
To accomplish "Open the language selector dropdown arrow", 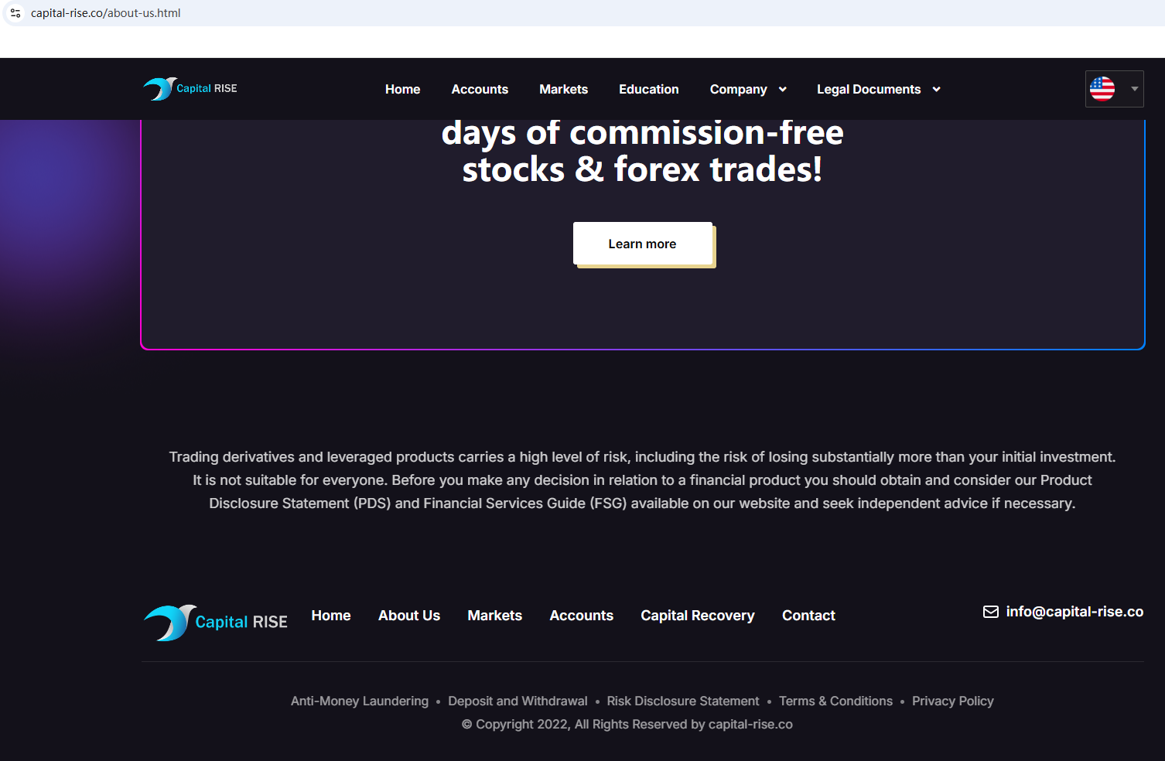I will pyautogui.click(x=1135, y=89).
